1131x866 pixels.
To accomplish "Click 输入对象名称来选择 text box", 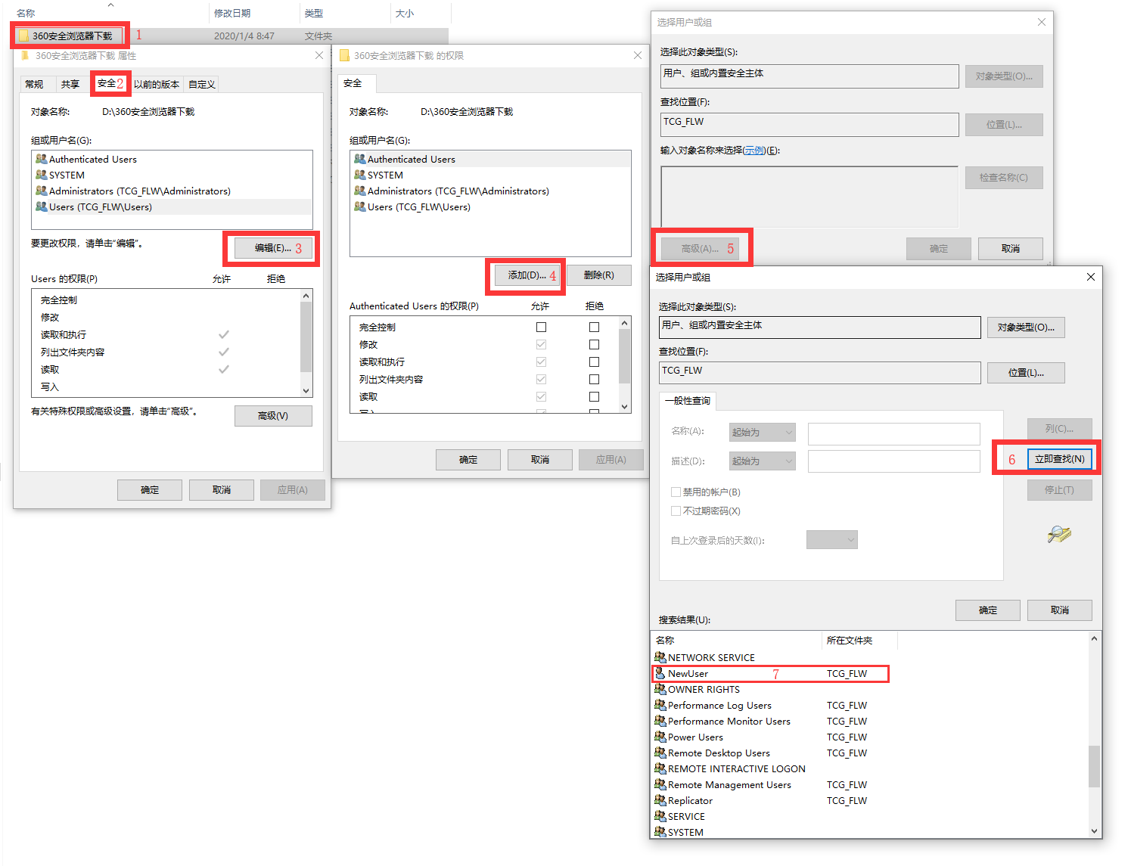I will [809, 197].
